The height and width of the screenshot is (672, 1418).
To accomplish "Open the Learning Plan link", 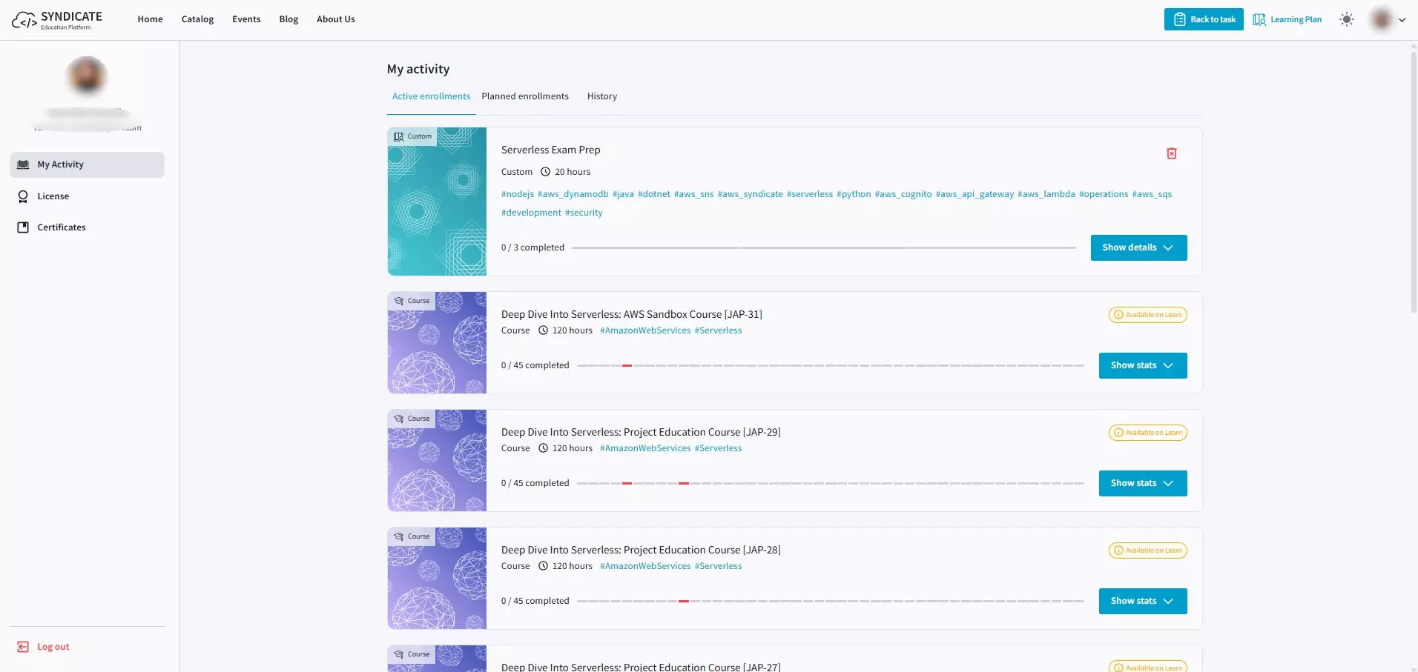I will click(x=1287, y=19).
